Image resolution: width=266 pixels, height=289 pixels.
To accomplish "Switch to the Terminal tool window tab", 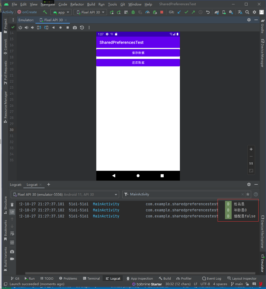I will pyautogui.click(x=91, y=279).
